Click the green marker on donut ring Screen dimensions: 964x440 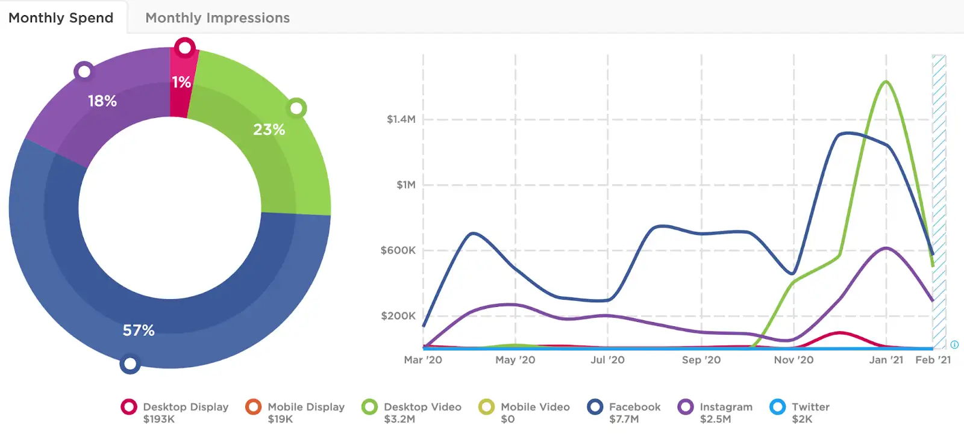296,108
